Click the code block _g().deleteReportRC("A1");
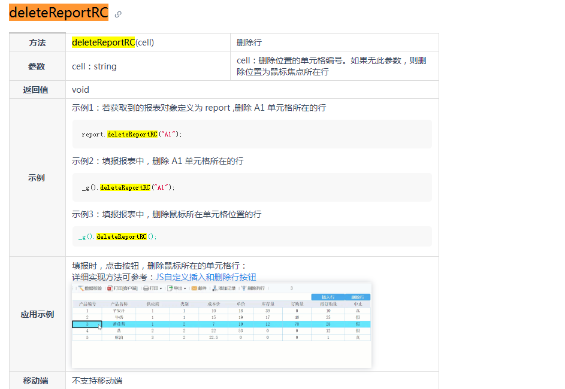This screenshot has height=389, width=565. [x=252, y=187]
